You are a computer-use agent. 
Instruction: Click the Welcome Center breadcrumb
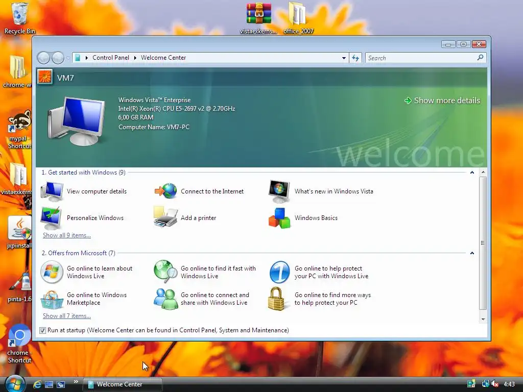[x=163, y=58]
